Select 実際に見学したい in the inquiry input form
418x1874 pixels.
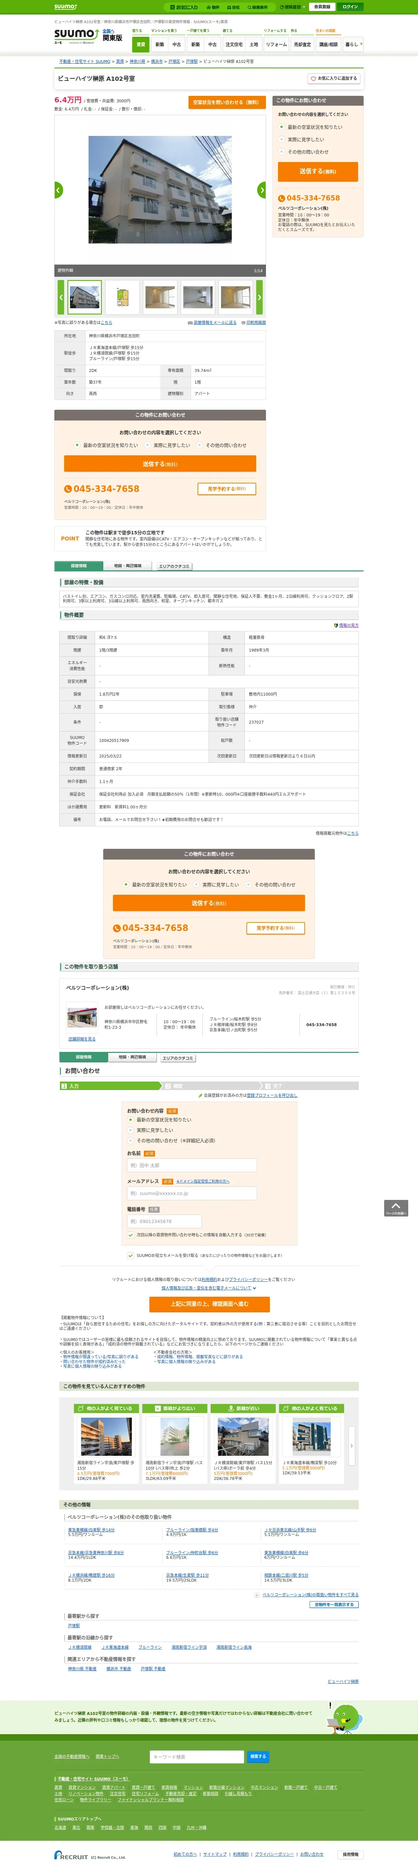[131, 1130]
